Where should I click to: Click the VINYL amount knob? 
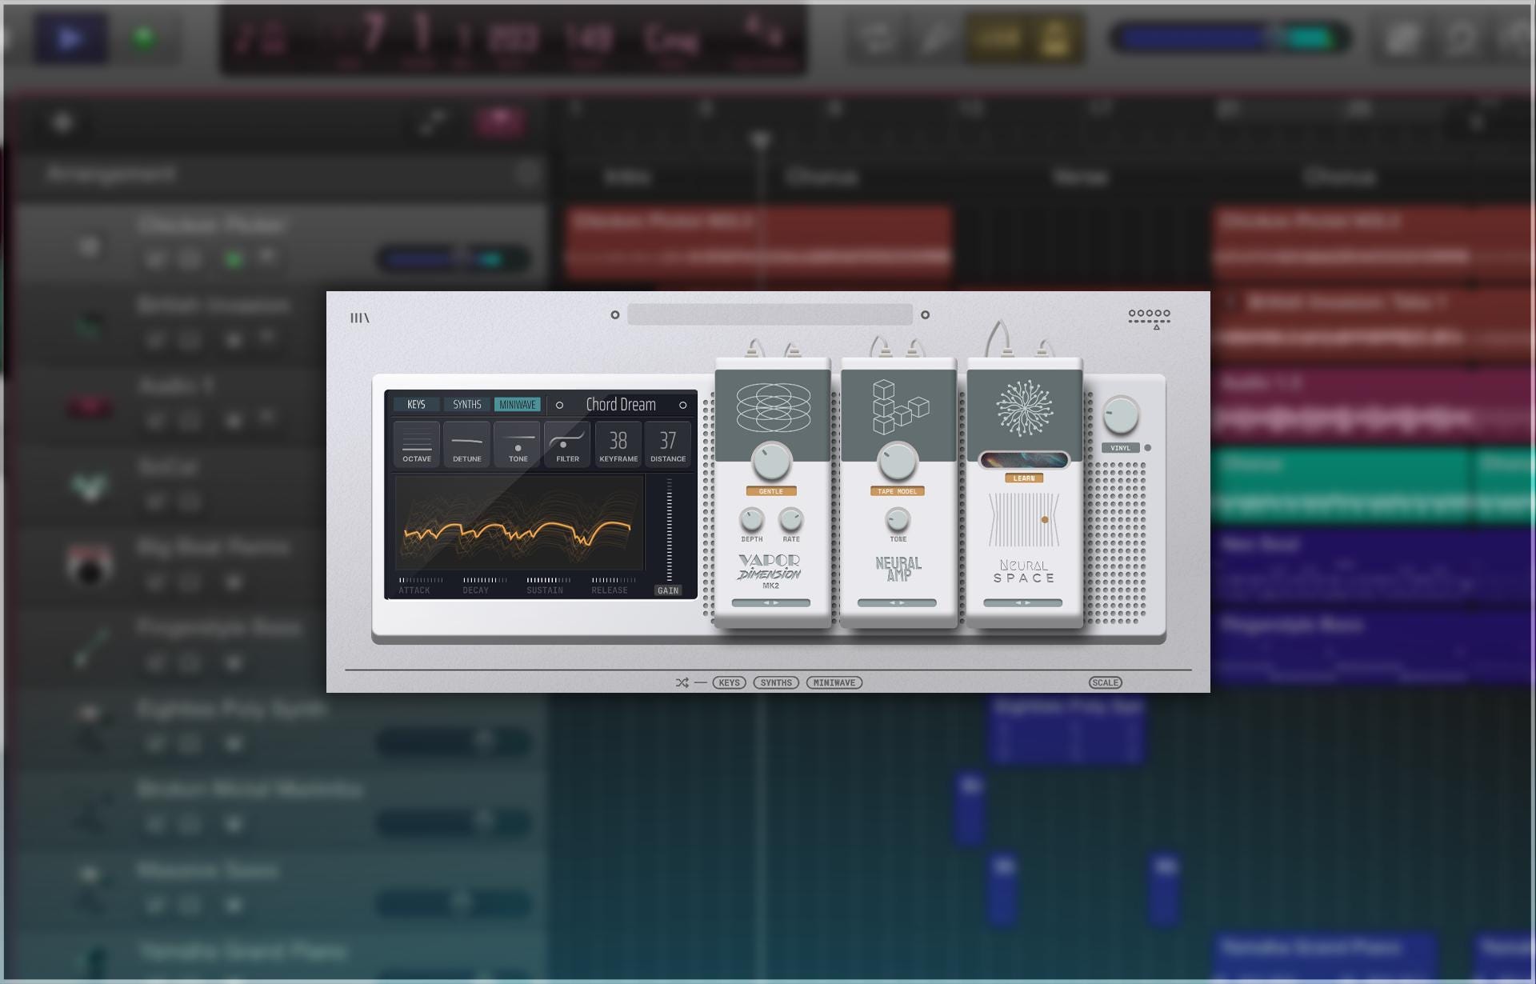(x=1120, y=415)
